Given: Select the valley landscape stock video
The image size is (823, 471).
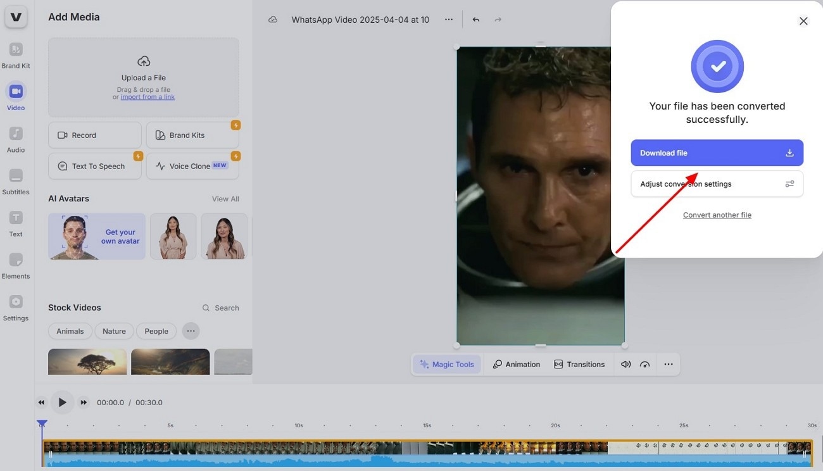Looking at the screenshot, I should pos(170,361).
